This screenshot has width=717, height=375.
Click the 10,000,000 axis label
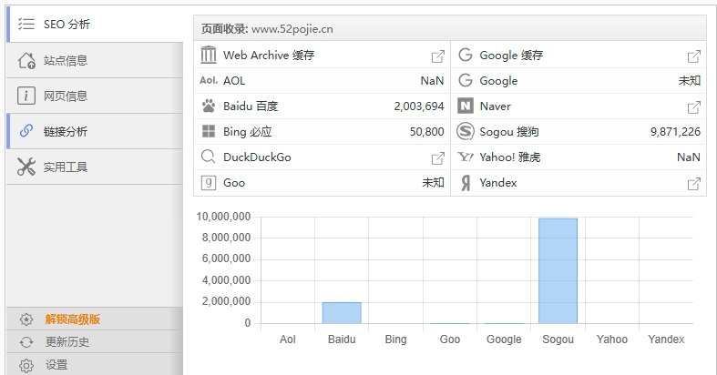(223, 217)
